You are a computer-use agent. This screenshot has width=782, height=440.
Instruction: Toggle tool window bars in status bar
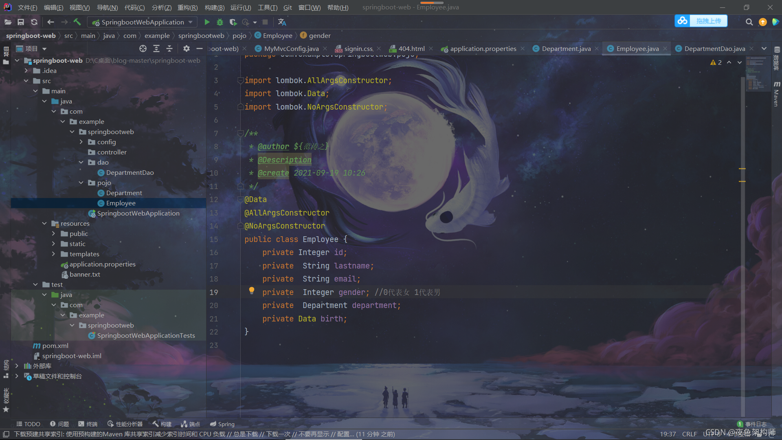tap(6, 434)
